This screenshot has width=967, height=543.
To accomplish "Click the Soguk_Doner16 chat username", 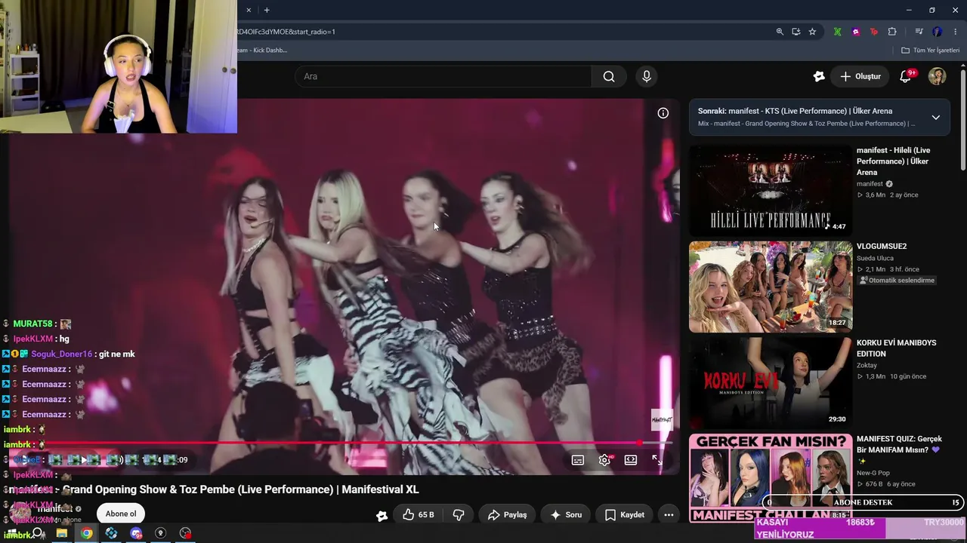I will pyautogui.click(x=61, y=354).
